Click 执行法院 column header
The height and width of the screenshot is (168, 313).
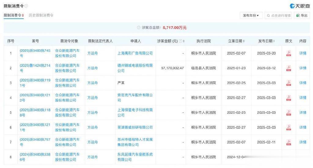point(203,41)
